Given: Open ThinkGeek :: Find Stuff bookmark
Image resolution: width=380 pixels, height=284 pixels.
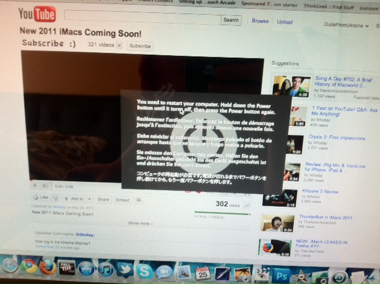Looking at the screenshot, I should (328, 7).
